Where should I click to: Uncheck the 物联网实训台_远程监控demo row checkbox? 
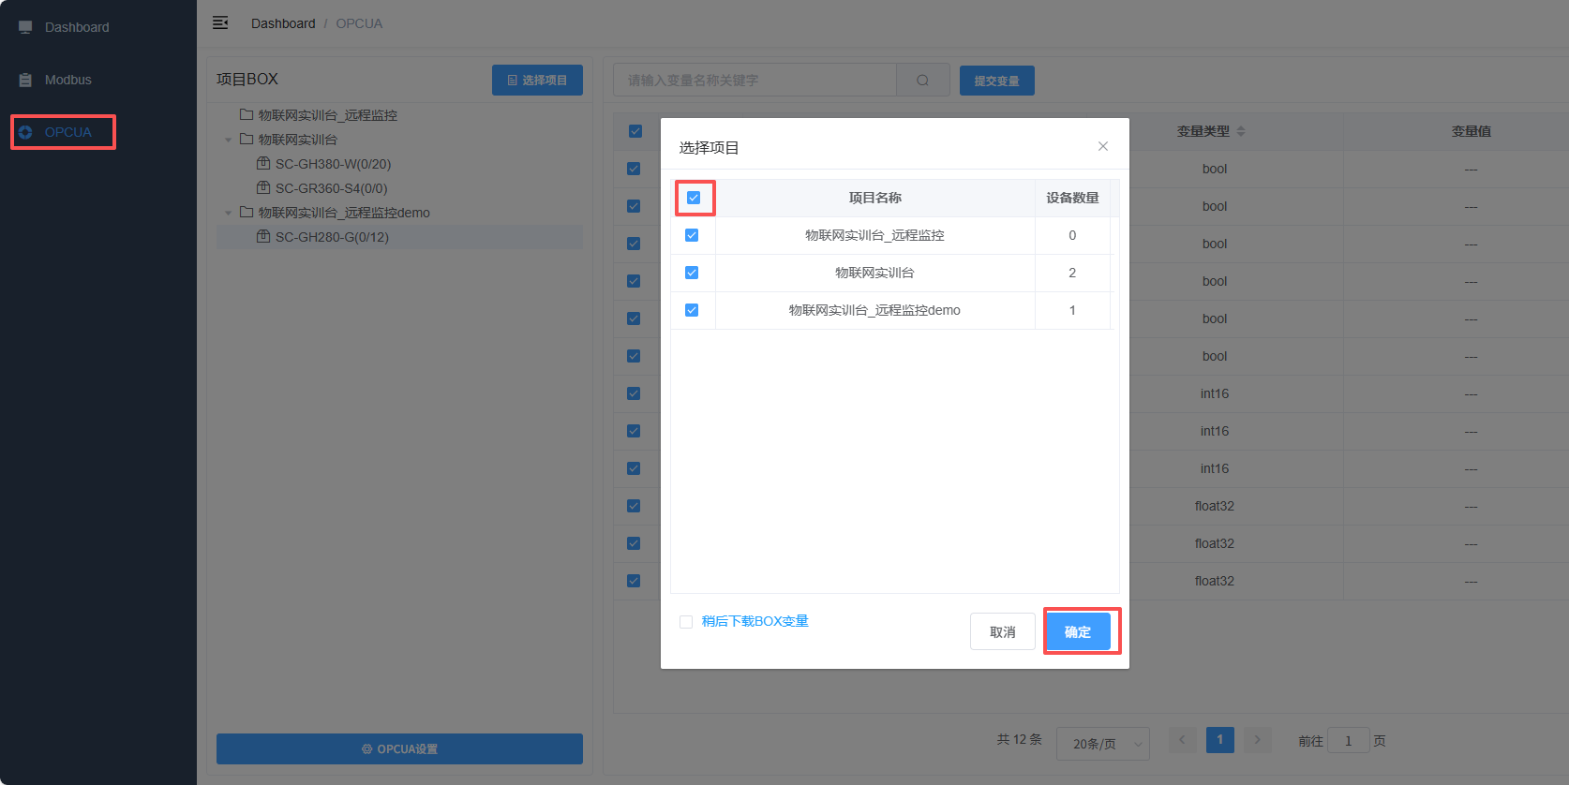point(692,310)
